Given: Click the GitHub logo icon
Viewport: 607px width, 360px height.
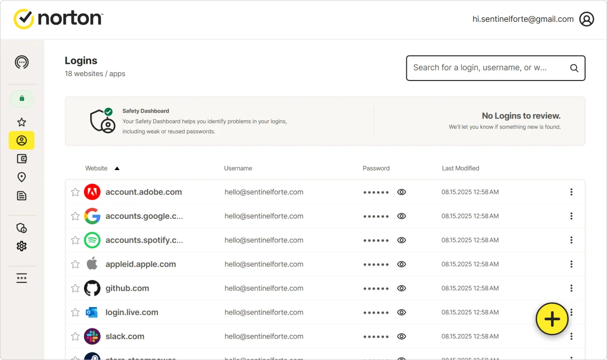Looking at the screenshot, I should click(92, 288).
